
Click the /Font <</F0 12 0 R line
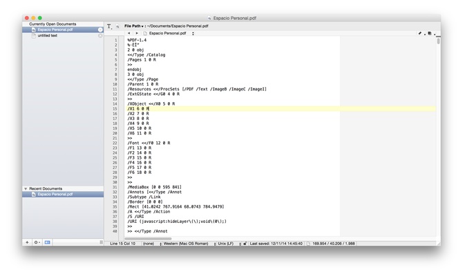[149, 143]
